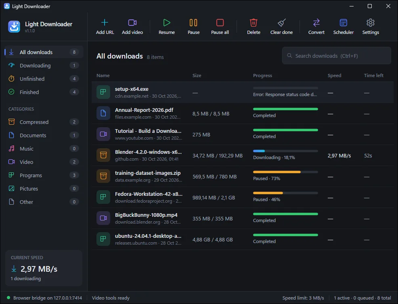Select the Programs category
This screenshot has width=398, height=304.
pyautogui.click(x=44, y=175)
